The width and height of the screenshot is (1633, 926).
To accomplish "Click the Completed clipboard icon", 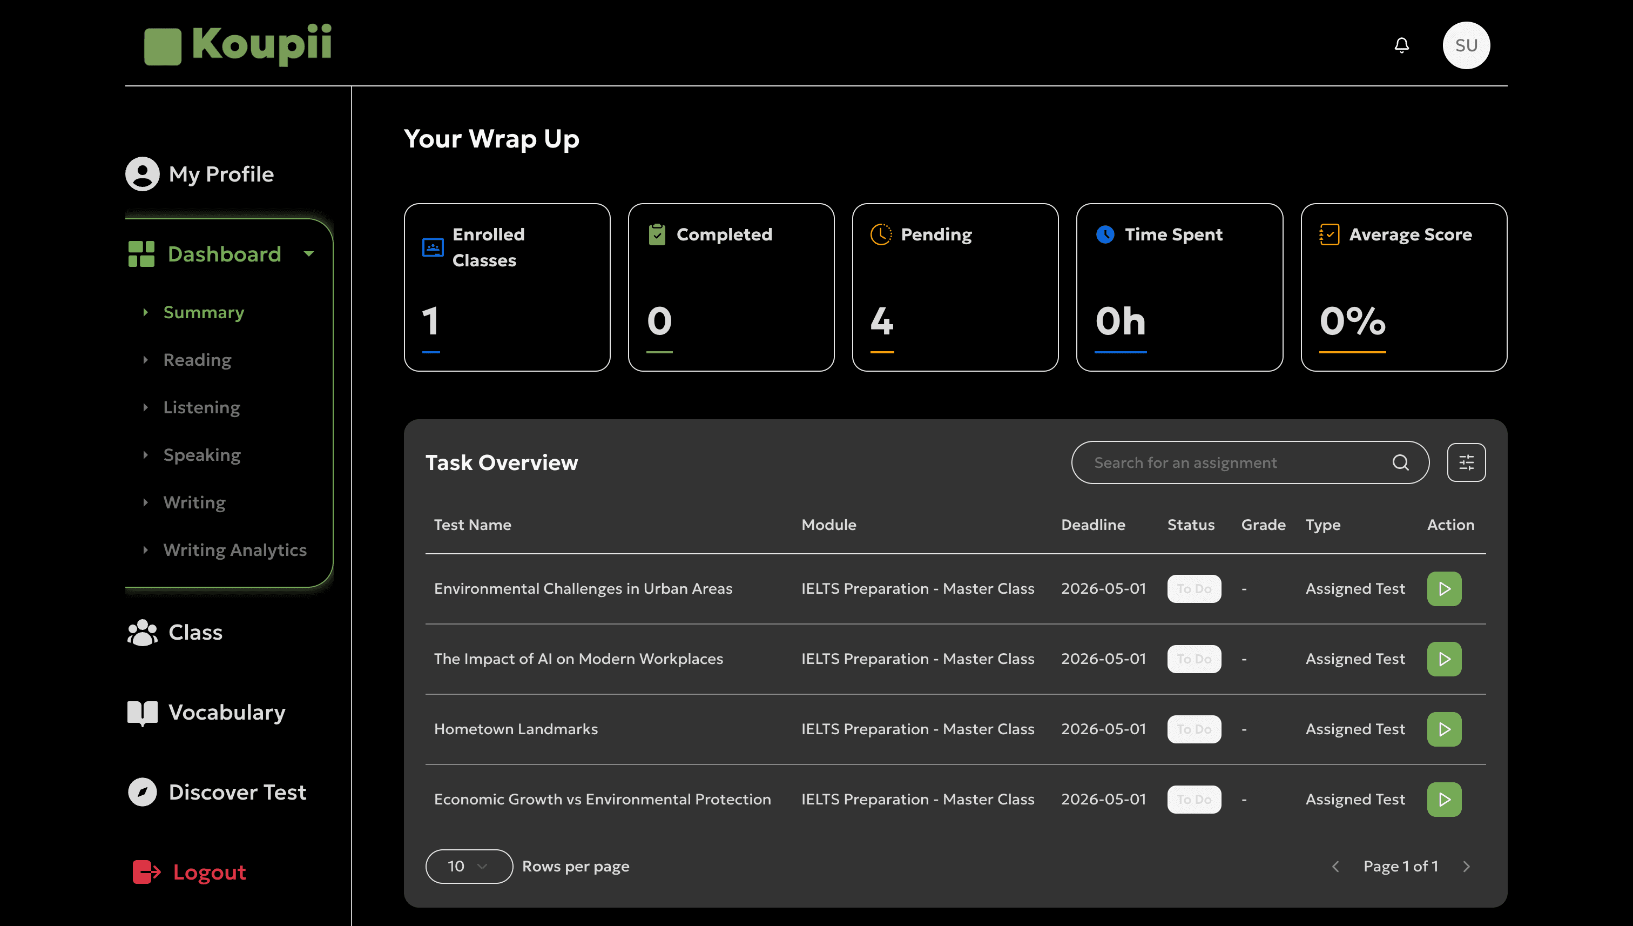I will 657,234.
